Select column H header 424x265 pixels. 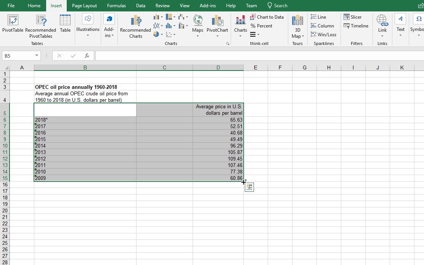click(329, 67)
